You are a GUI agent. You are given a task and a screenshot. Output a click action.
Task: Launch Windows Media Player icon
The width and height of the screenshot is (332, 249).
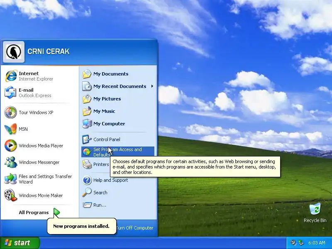11,146
